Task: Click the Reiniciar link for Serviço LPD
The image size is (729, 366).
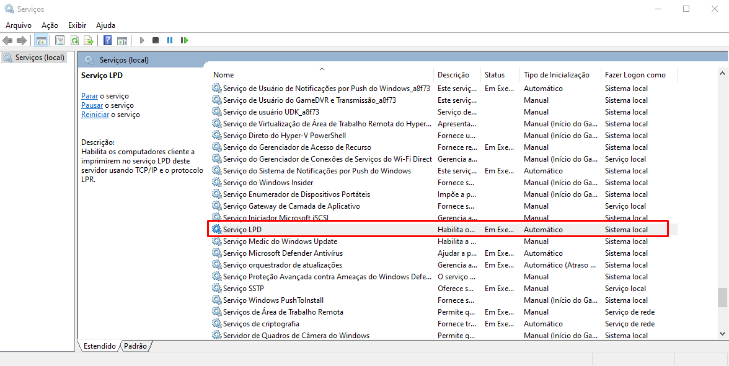Action: pyautogui.click(x=95, y=115)
